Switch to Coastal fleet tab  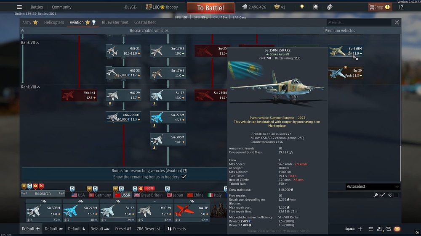[145, 23]
